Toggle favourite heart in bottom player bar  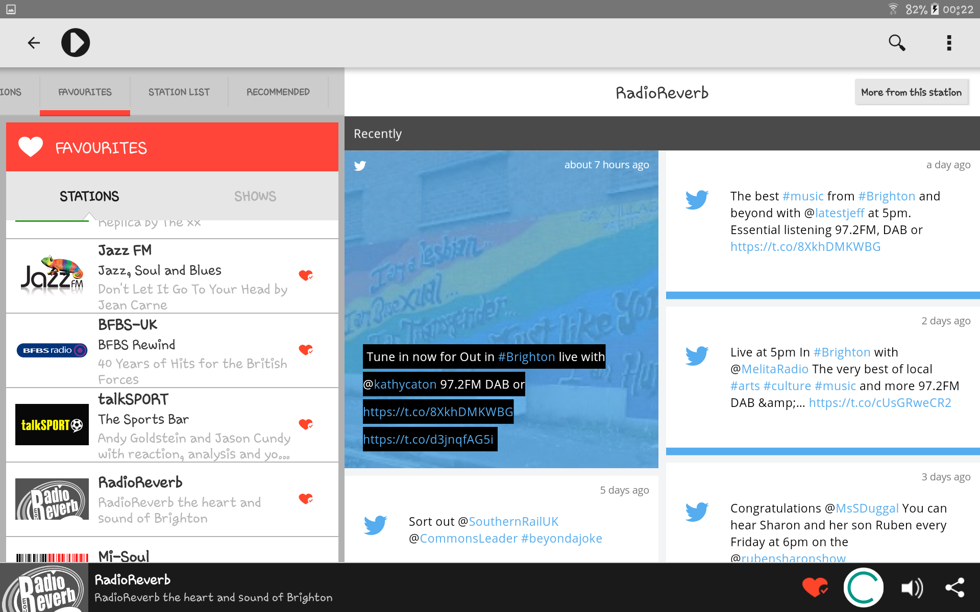point(815,588)
